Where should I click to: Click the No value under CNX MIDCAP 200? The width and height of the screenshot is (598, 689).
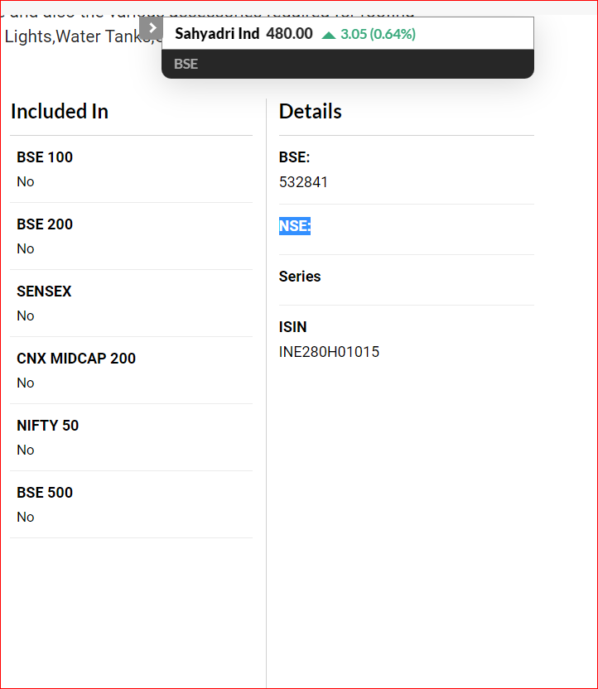point(26,383)
